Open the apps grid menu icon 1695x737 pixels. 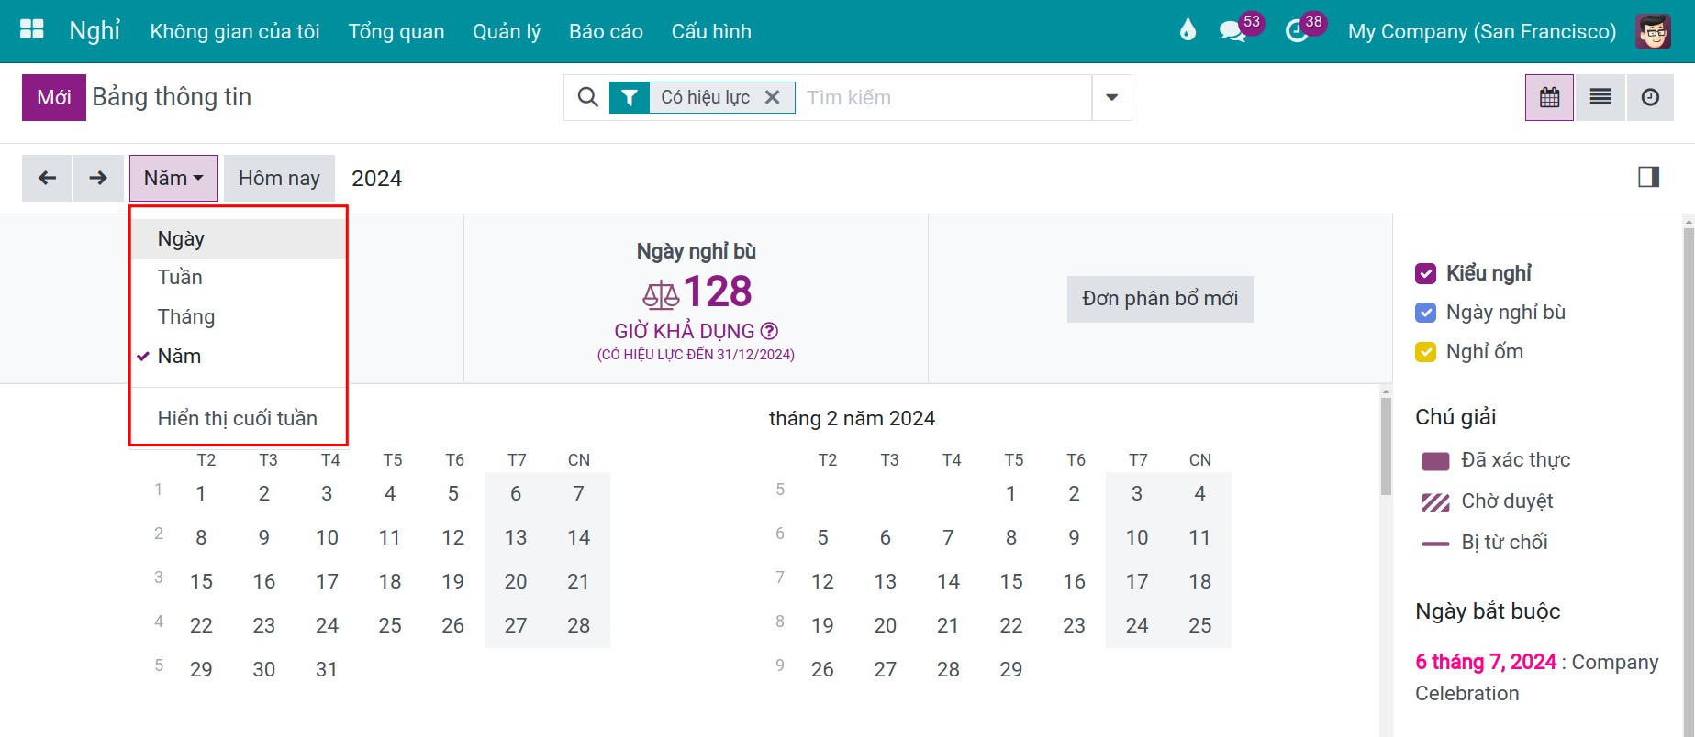32,30
